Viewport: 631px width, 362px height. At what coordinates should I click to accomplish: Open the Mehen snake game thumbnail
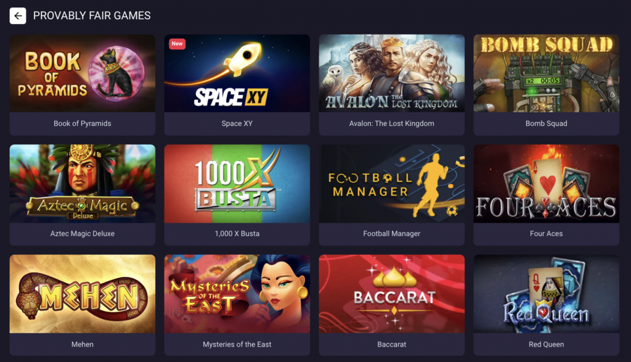(83, 294)
